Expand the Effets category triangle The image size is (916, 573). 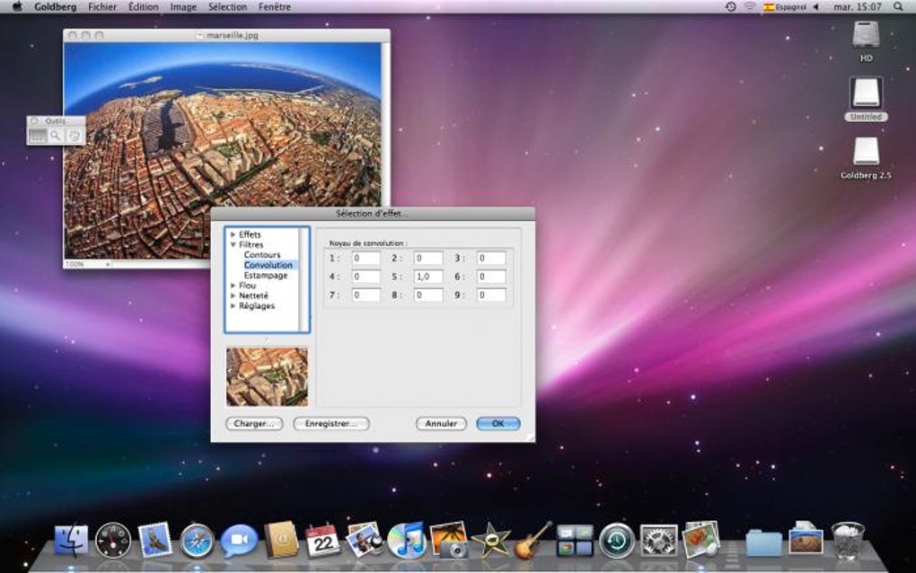coord(233,234)
